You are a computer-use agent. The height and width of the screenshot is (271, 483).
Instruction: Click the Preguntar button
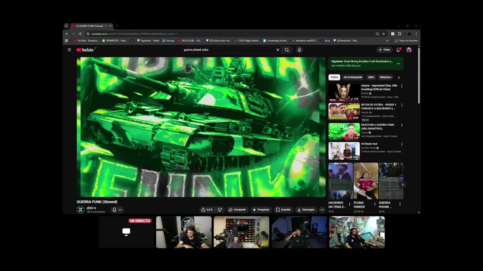[x=261, y=210]
